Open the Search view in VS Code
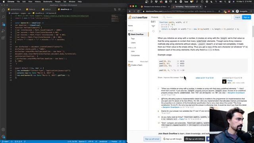Screen dimensions: 254x143 (x=3, y=17)
